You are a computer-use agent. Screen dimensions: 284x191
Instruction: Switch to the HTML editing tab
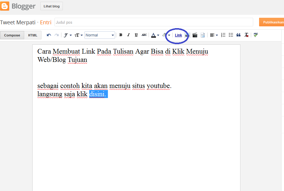coord(33,35)
